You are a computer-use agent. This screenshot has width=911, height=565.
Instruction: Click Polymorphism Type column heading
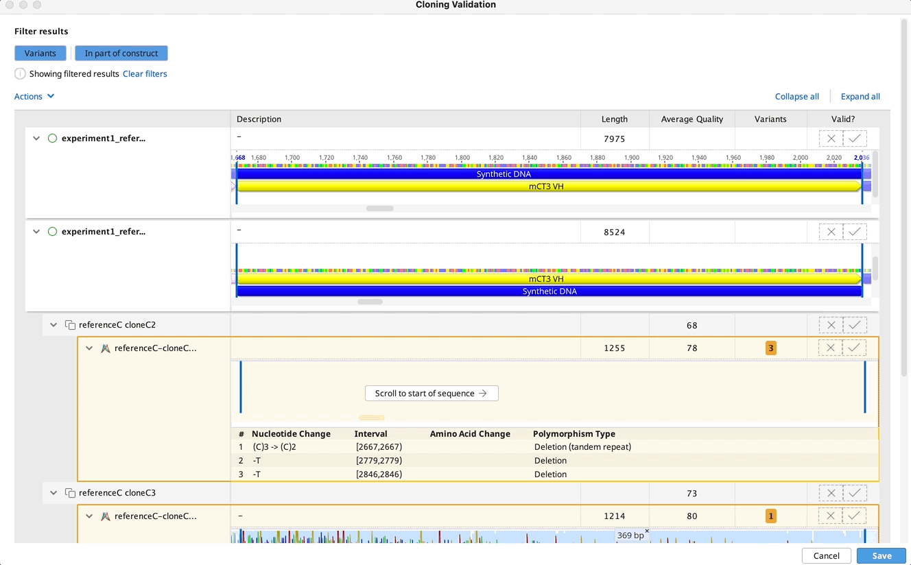574,434
